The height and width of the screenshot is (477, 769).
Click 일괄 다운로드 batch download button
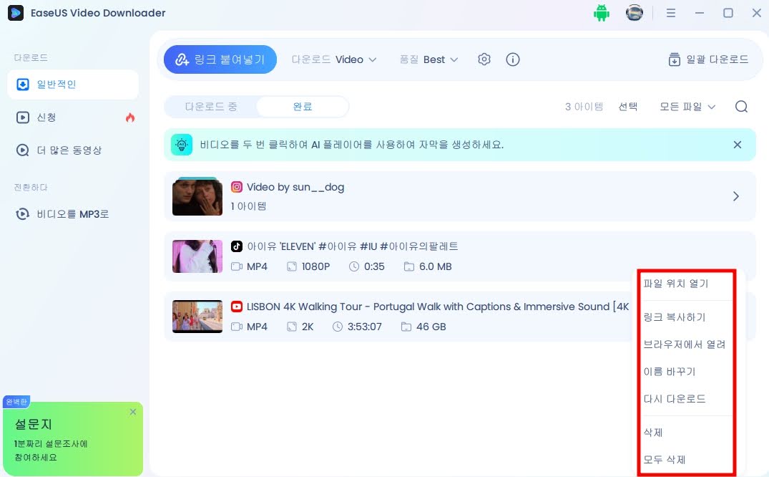point(708,59)
